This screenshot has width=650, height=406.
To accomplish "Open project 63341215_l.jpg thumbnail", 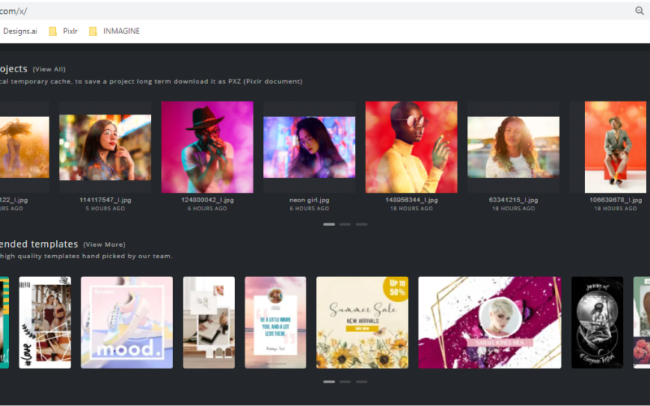I will [513, 147].
